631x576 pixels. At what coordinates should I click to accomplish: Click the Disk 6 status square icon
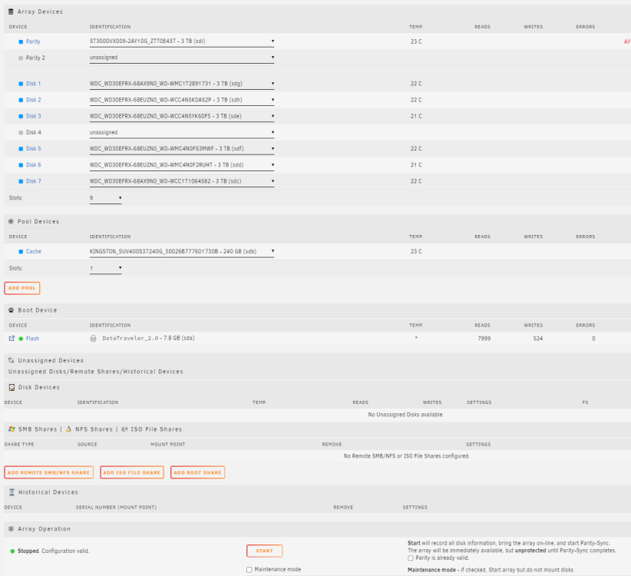click(21, 165)
